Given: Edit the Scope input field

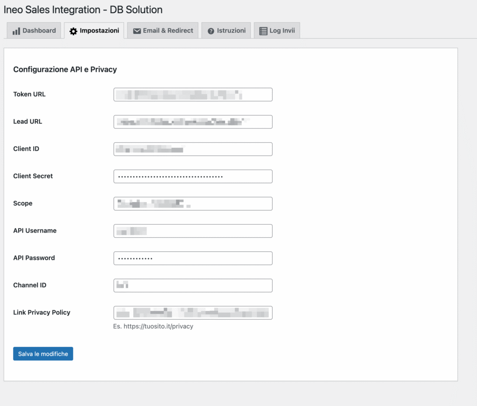Looking at the screenshot, I should tap(193, 204).
